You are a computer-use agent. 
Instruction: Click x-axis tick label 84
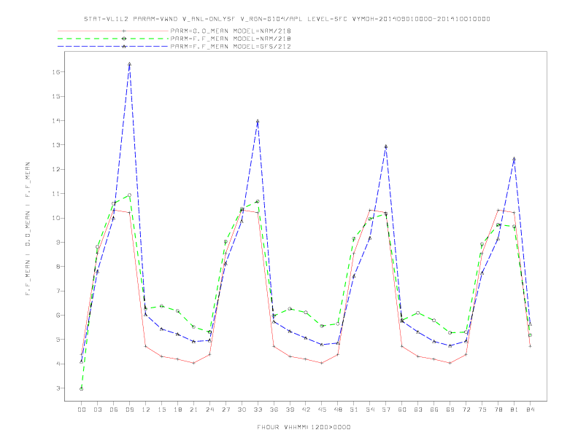click(530, 410)
